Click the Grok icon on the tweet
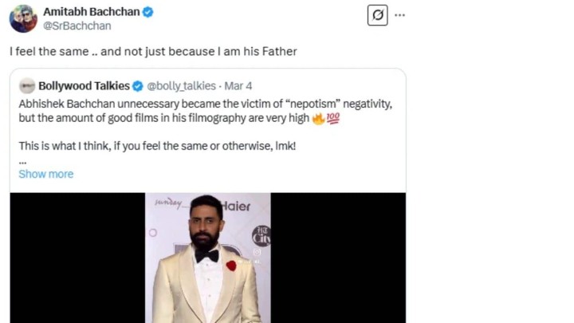The image size is (574, 323). [378, 15]
